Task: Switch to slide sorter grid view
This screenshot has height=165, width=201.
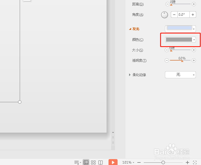Action: pyautogui.click(x=93, y=162)
